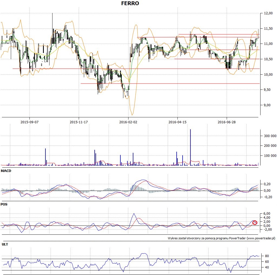
Task: Click the POS indicator label
Action: [4, 204]
